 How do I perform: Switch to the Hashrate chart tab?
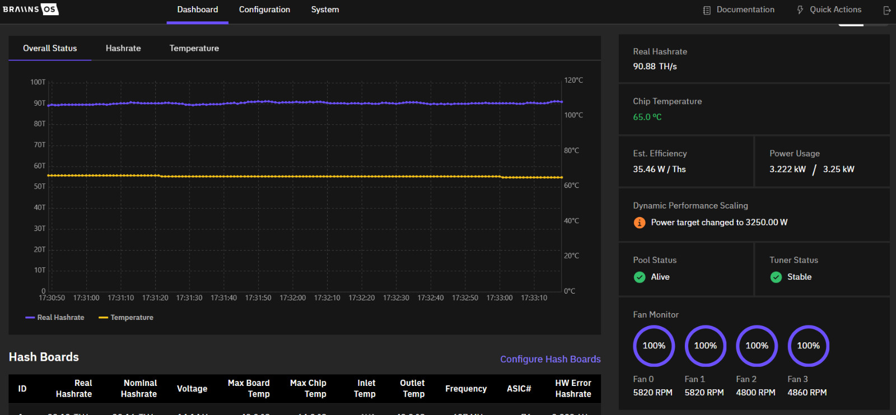(123, 48)
